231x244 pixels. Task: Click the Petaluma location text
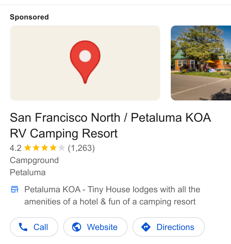[x=28, y=173]
